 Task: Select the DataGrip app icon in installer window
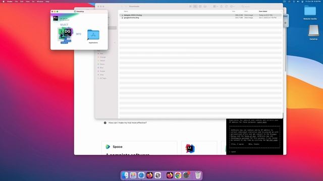(x=65, y=34)
